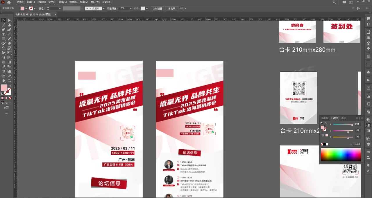Select the Mesh tool
The image size is (372, 198).
[x=3, y=62]
